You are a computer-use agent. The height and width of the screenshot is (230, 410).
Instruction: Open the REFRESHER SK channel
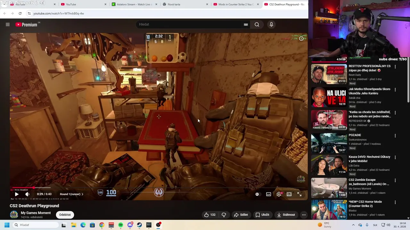[357, 121]
